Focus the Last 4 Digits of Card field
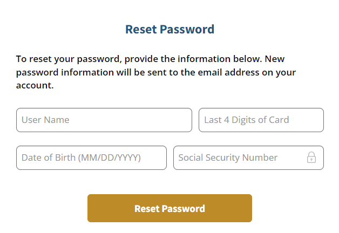339x233 pixels. pos(261,120)
